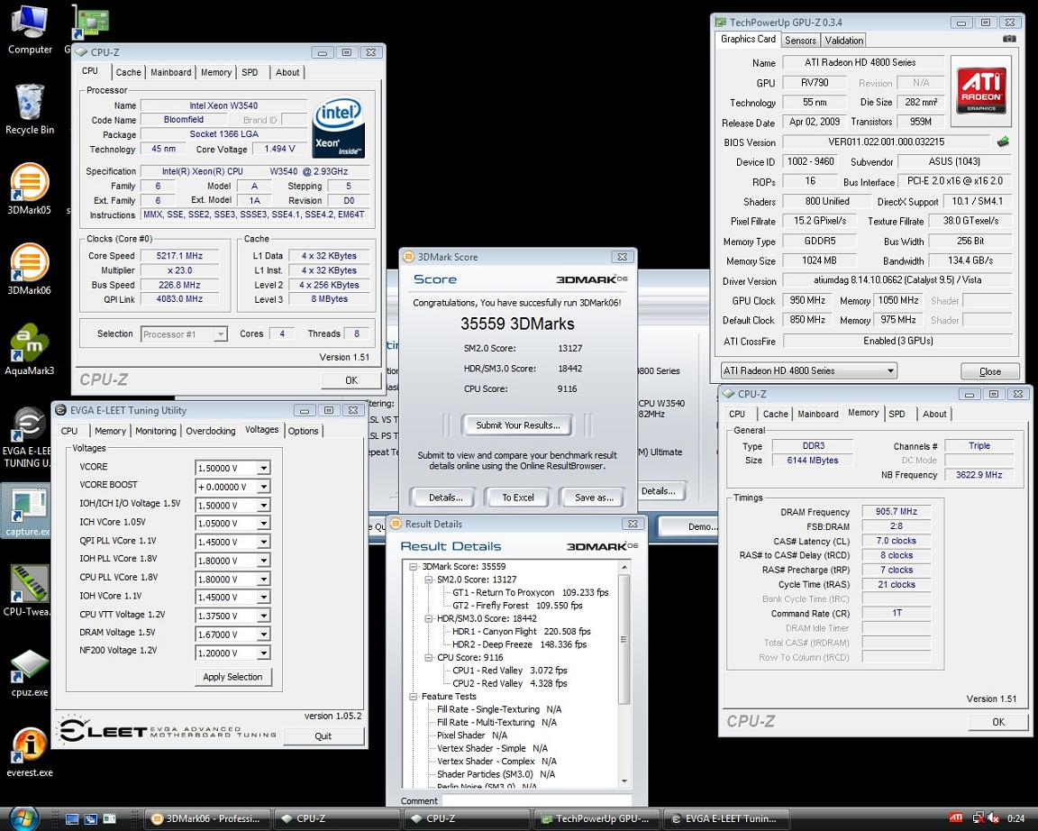Launch the everest.exe desktop shortcut
This screenshot has width=1038, height=831.
pos(29,752)
